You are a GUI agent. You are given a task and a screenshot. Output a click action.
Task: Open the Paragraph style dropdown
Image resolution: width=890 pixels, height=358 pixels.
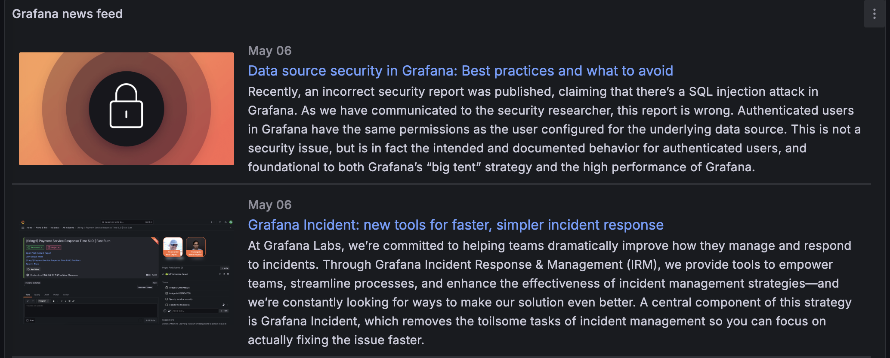coord(43,301)
